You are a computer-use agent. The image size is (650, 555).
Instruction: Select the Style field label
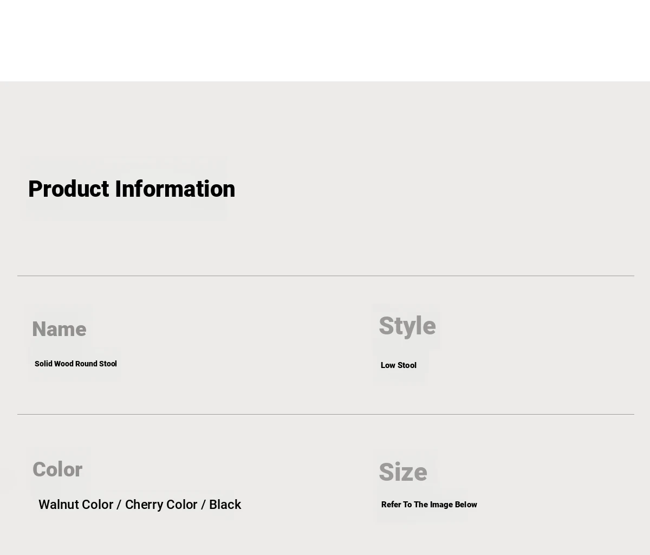(x=407, y=326)
